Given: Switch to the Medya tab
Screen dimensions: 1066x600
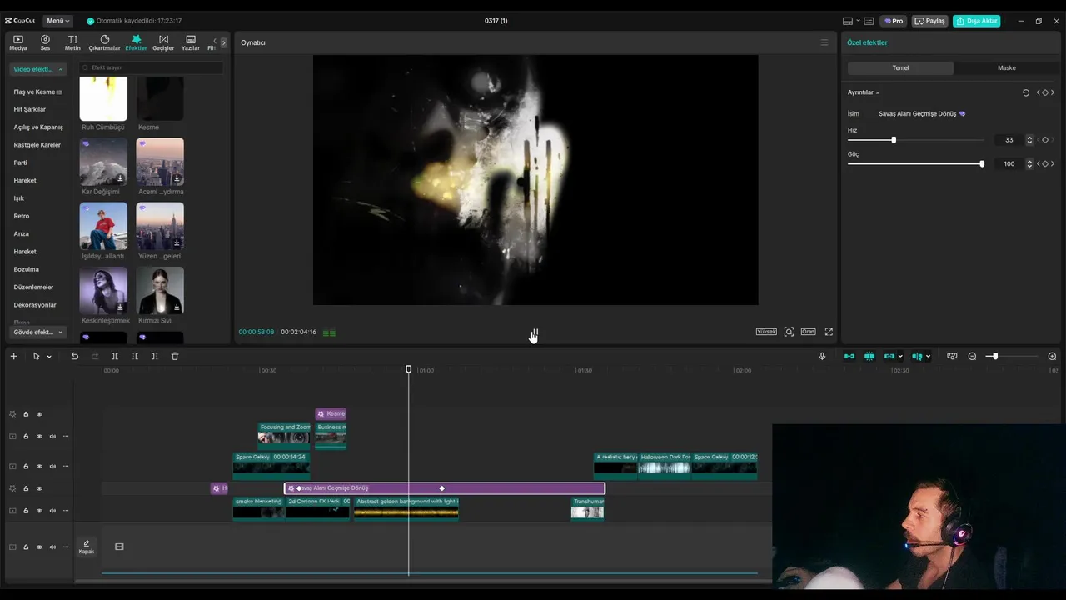Looking at the screenshot, I should [17, 42].
